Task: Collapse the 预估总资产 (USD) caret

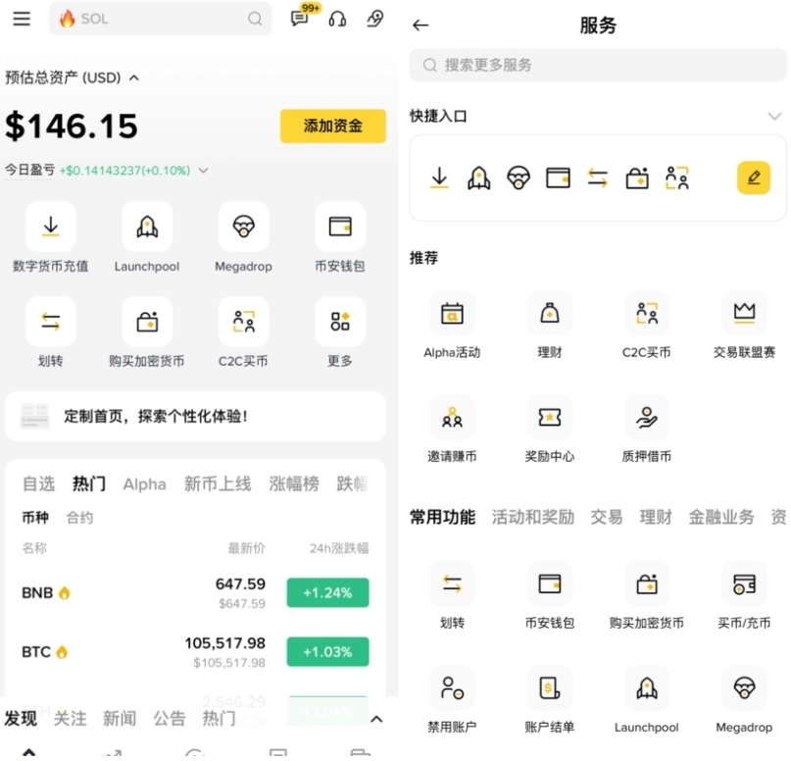Action: click(134, 77)
